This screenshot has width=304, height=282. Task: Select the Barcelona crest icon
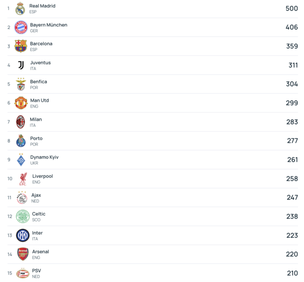21,46
